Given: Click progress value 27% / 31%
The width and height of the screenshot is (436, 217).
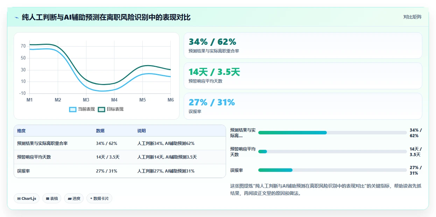Looking at the screenshot, I should pos(416,170).
